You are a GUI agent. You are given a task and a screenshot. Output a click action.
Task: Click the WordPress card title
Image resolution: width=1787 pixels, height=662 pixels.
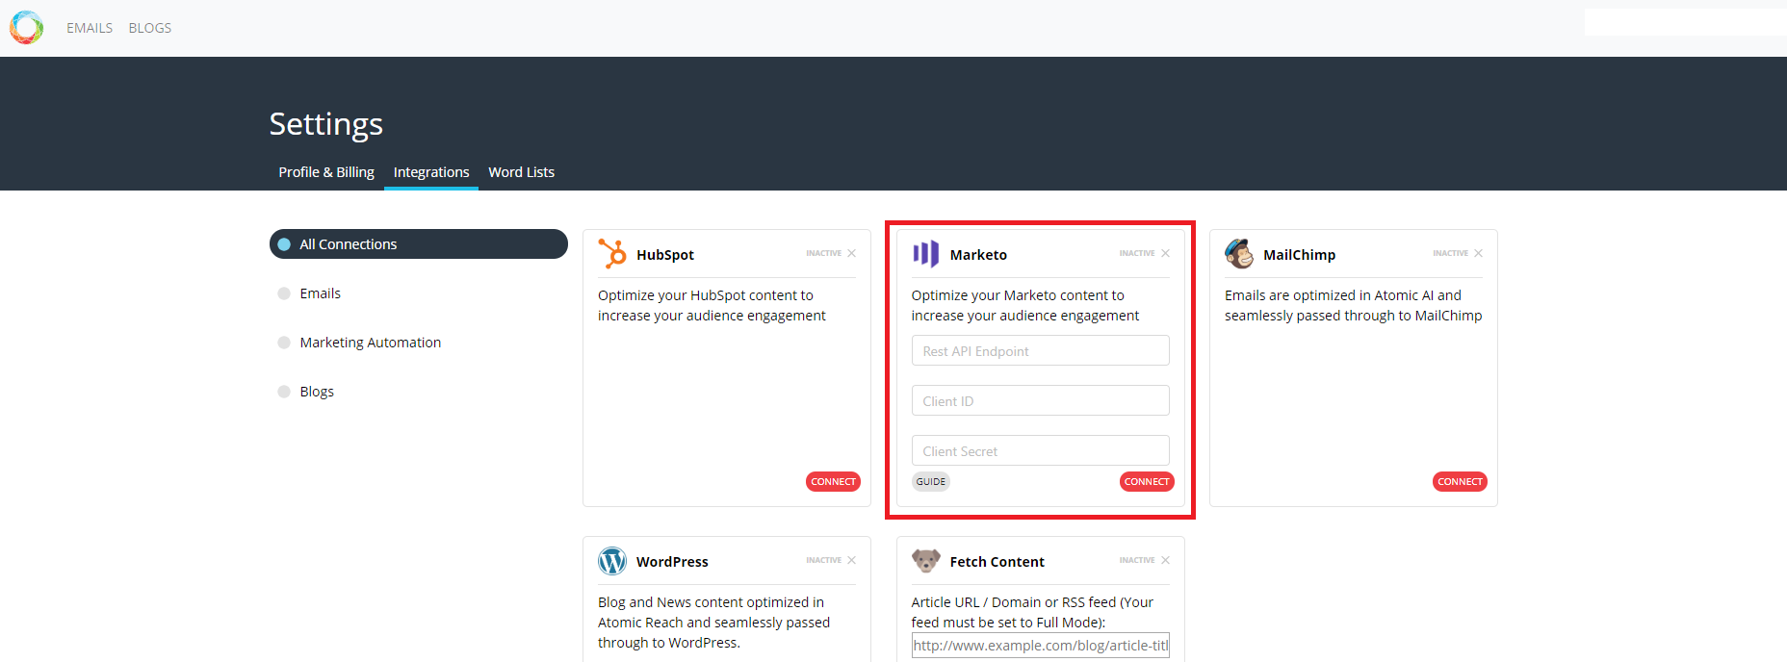tap(672, 562)
